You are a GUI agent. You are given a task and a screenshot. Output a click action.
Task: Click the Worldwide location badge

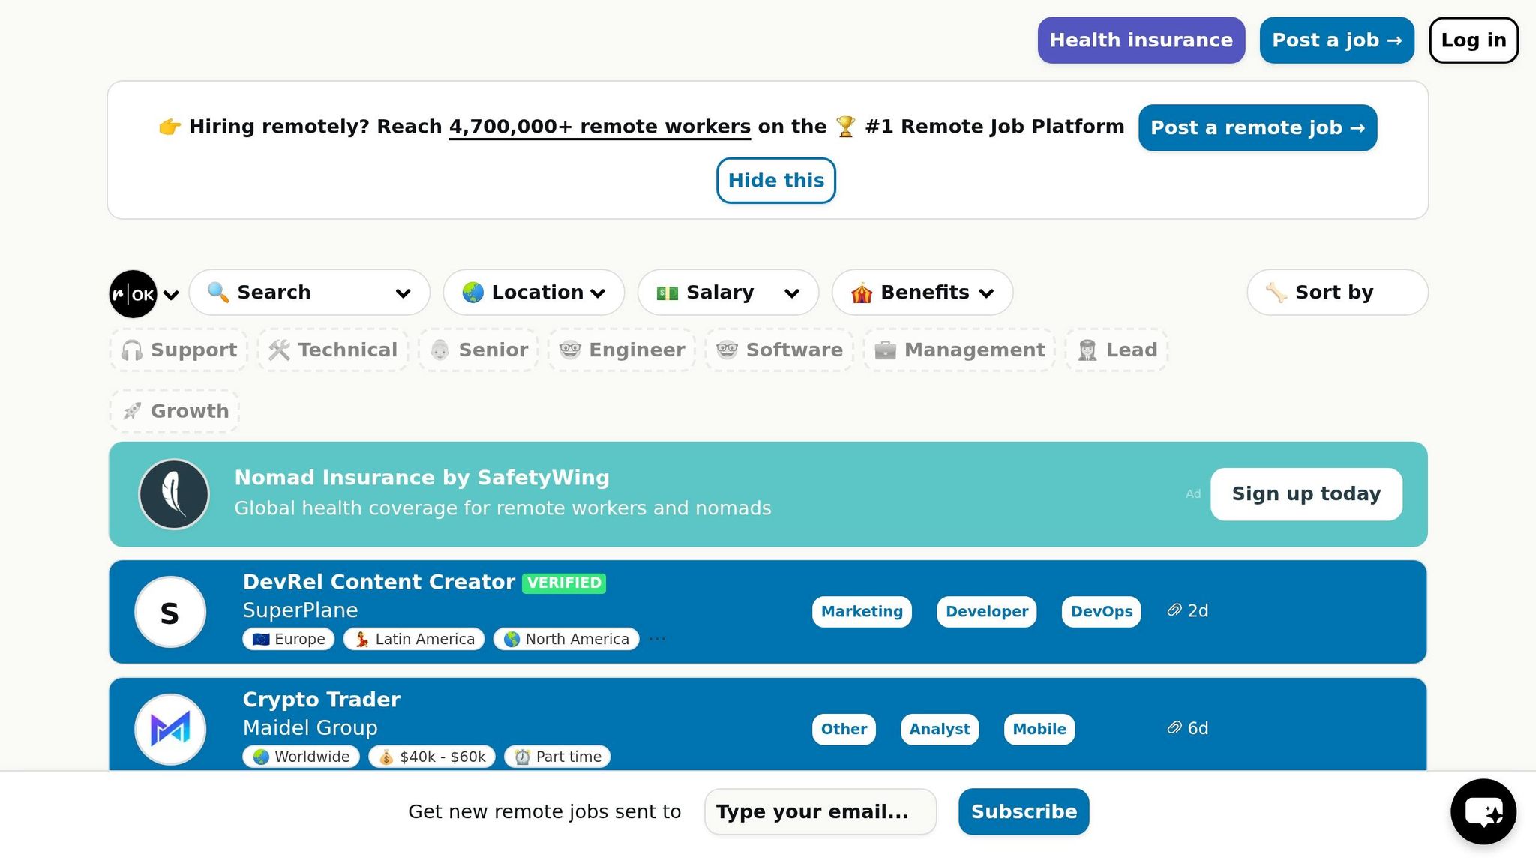point(301,757)
